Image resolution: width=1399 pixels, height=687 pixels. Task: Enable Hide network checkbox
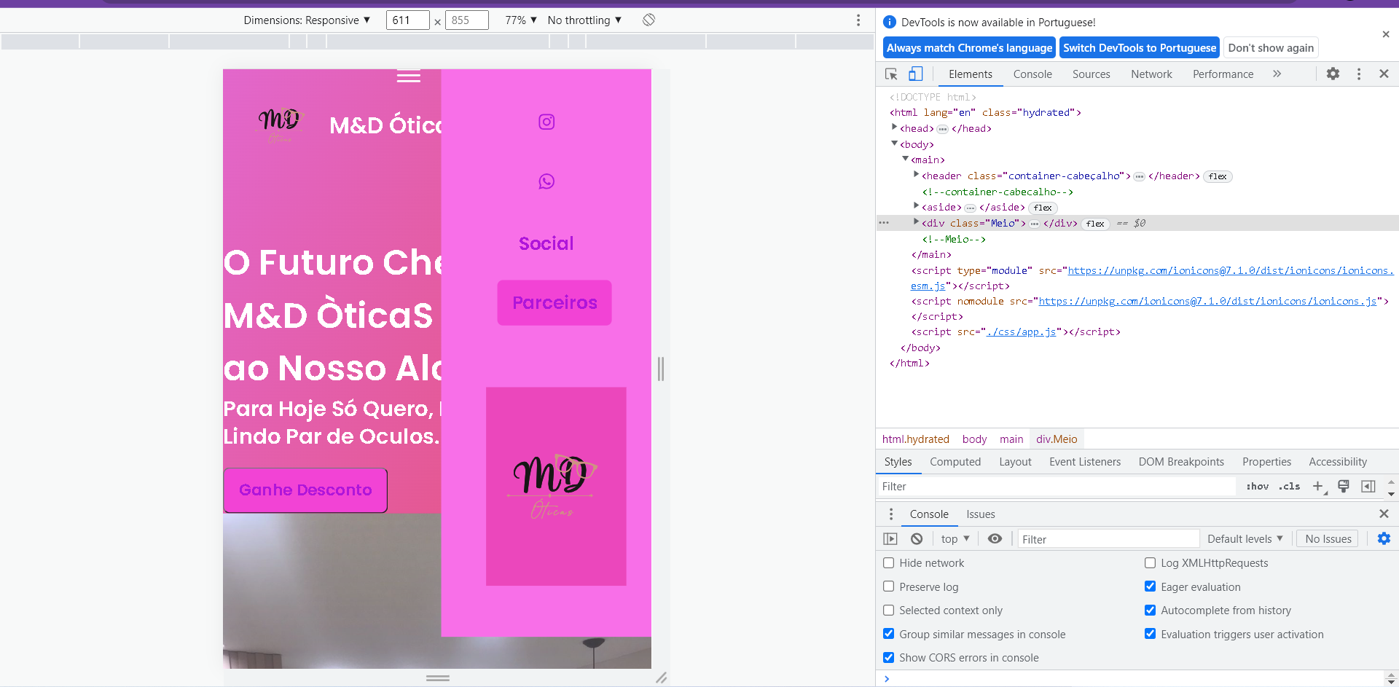[889, 562]
